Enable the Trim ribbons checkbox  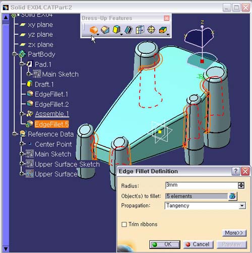pyautogui.click(x=124, y=224)
